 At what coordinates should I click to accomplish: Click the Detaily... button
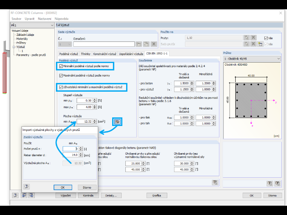coord(111,195)
